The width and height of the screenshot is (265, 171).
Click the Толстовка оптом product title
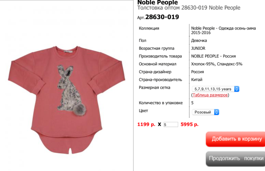pyautogui.click(x=189, y=8)
